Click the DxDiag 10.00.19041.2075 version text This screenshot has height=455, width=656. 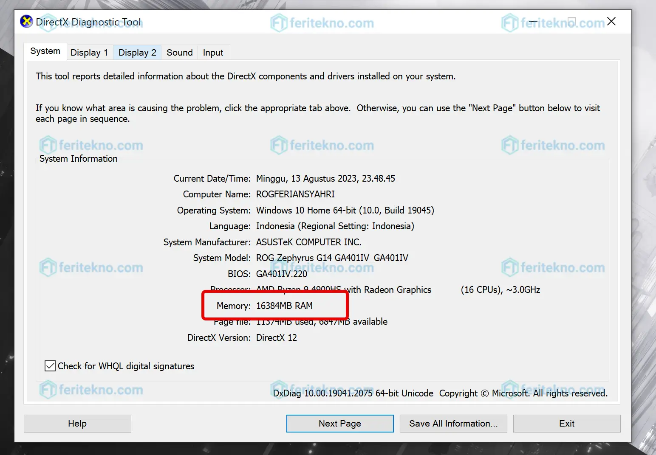pyautogui.click(x=353, y=393)
